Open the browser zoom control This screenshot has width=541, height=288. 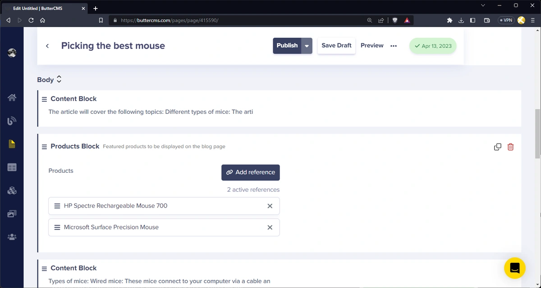pos(370,20)
